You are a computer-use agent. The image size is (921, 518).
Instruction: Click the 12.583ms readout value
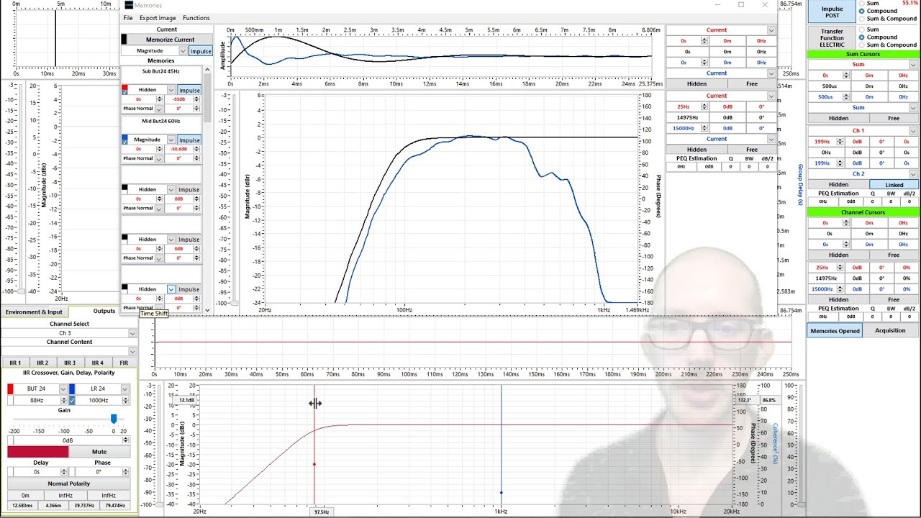[x=22, y=505]
